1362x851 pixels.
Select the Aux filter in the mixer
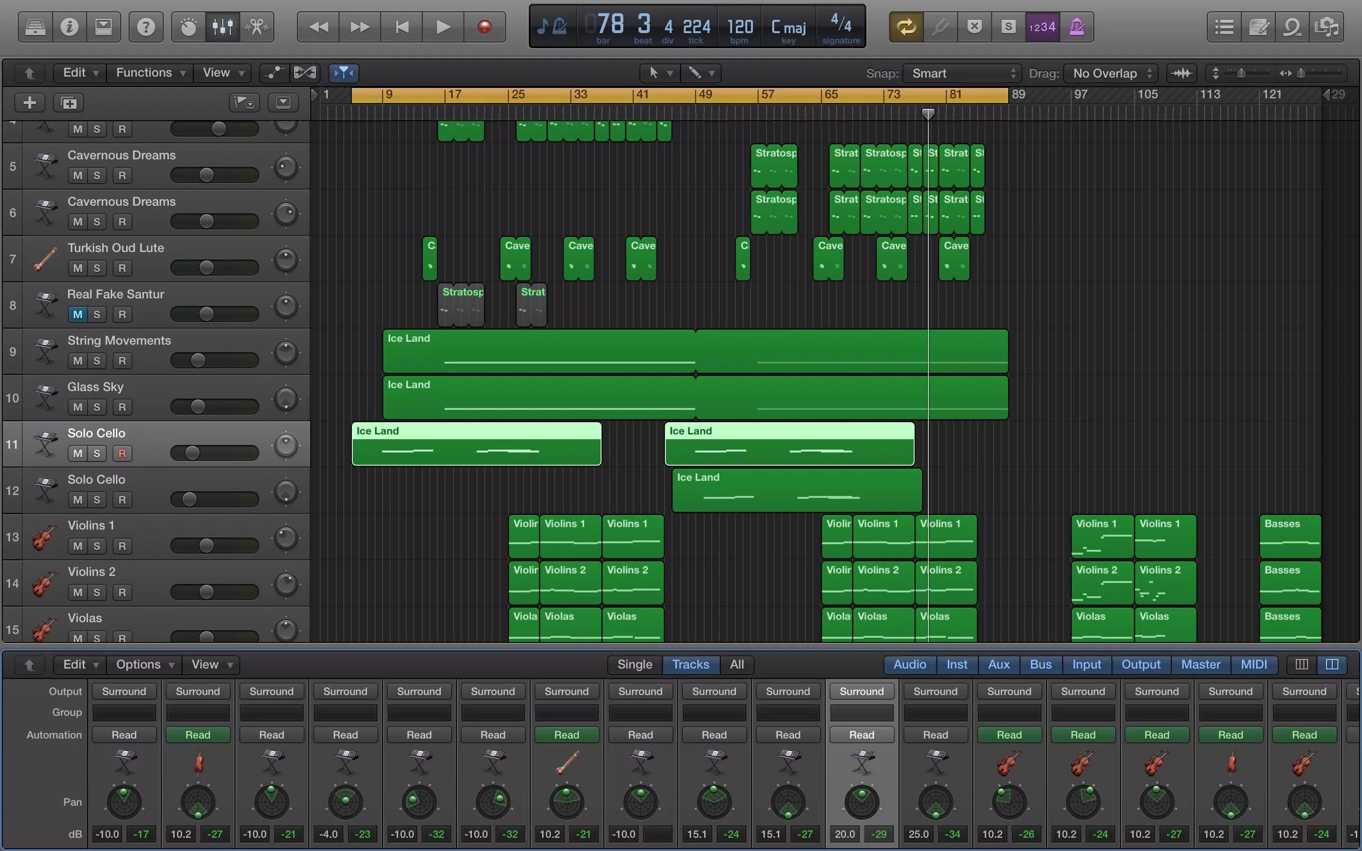pyautogui.click(x=998, y=664)
